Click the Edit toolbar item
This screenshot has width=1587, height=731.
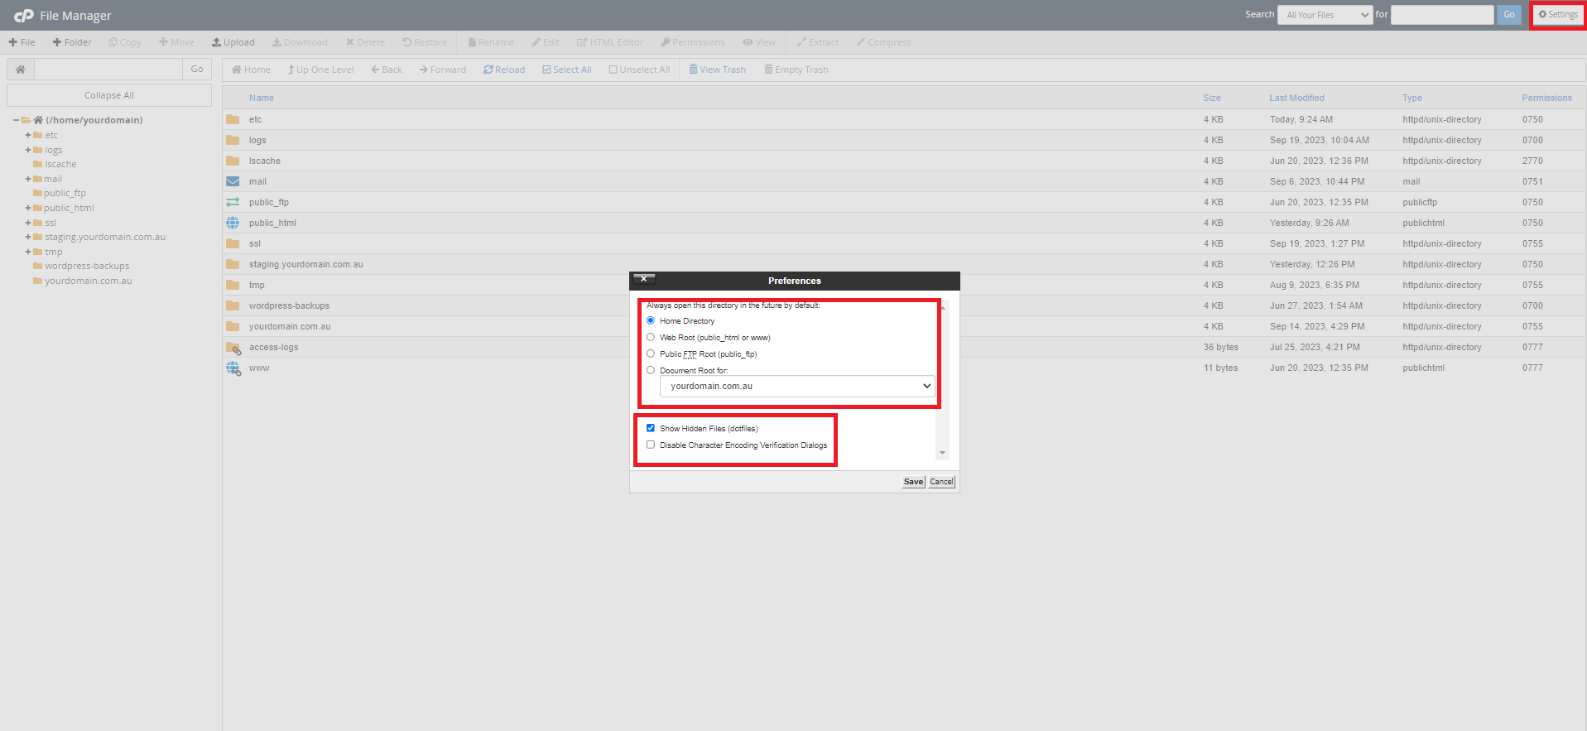(546, 42)
